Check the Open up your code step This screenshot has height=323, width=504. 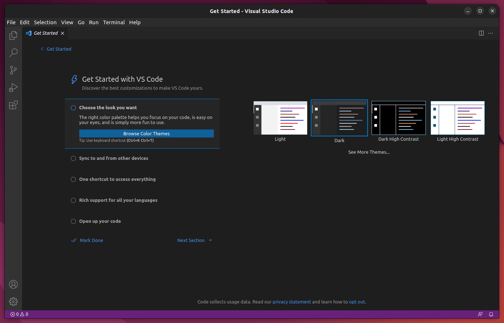[x=73, y=221]
